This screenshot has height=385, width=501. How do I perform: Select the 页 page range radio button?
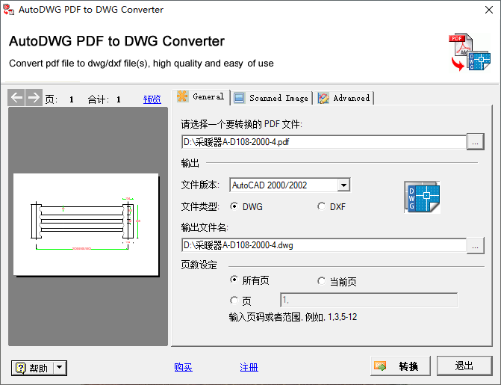tap(234, 301)
